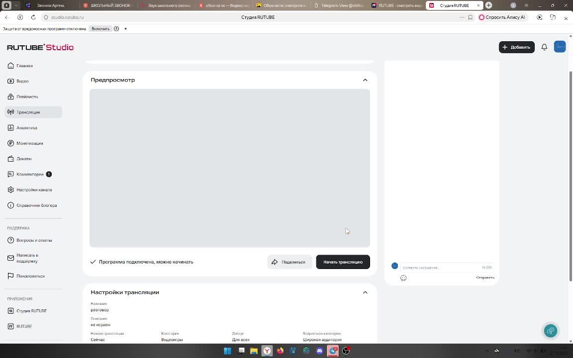This screenshot has height=358, width=573.
Task: Click the Поделиться button
Action: tap(289, 262)
